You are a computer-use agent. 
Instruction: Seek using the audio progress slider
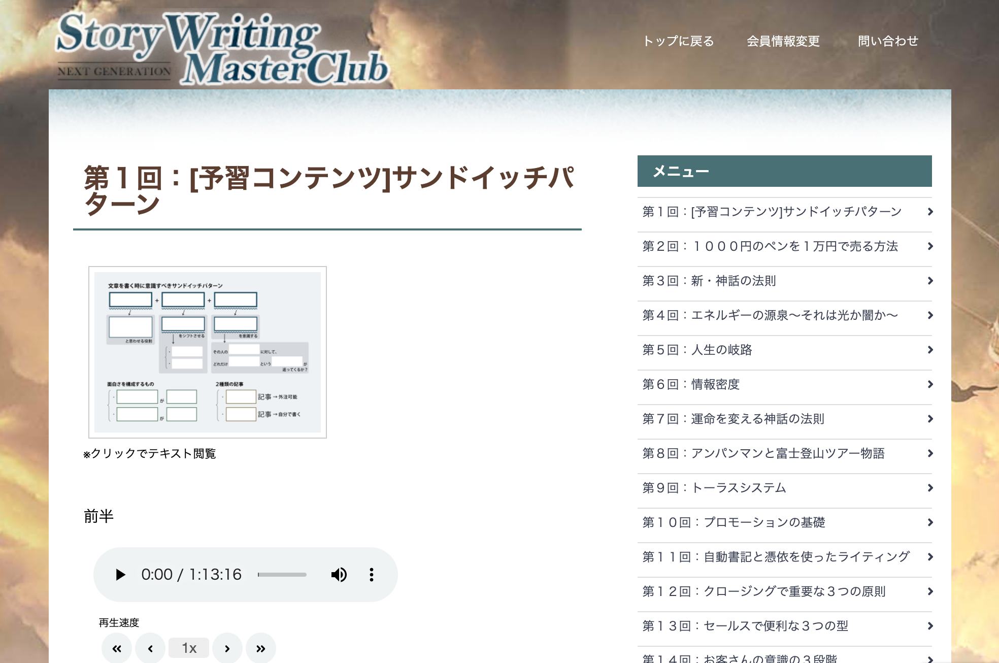tap(282, 575)
